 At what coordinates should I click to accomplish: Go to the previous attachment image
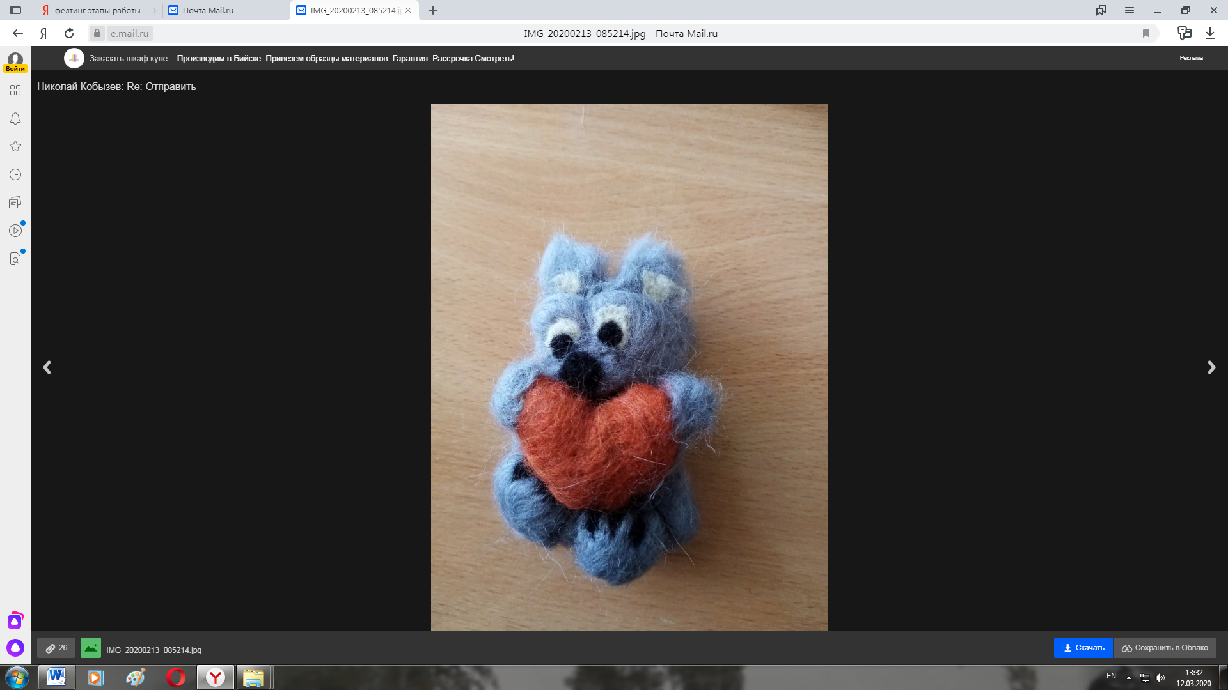click(x=47, y=367)
